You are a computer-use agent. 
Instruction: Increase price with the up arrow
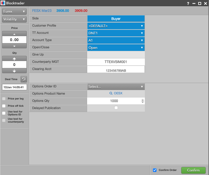[15, 34]
